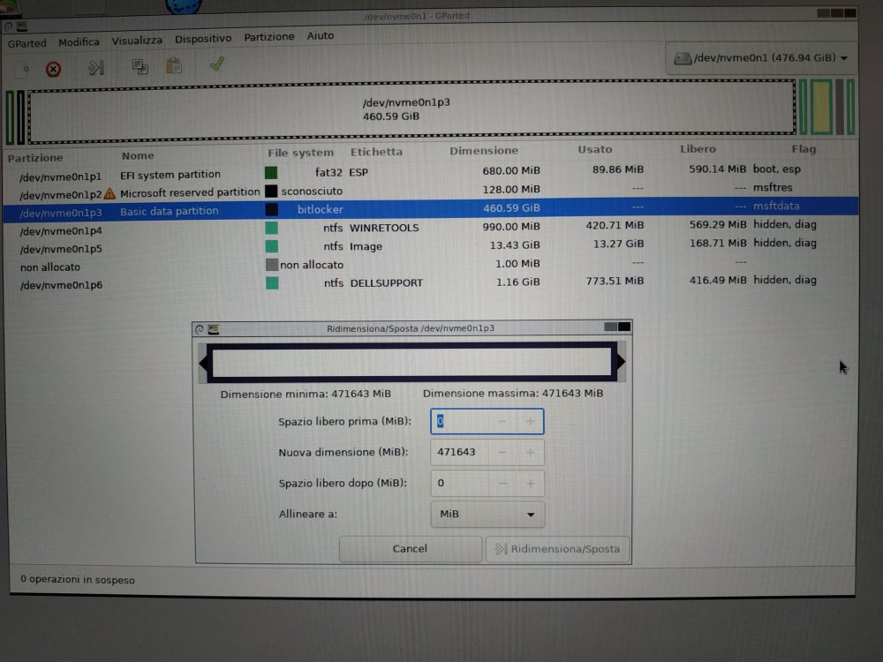Open the Visualizza menu

137,41
